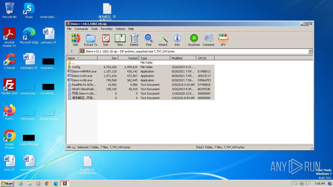Open CCleaner desktop icon
Screen dimensions: 333x187
pos(9,61)
